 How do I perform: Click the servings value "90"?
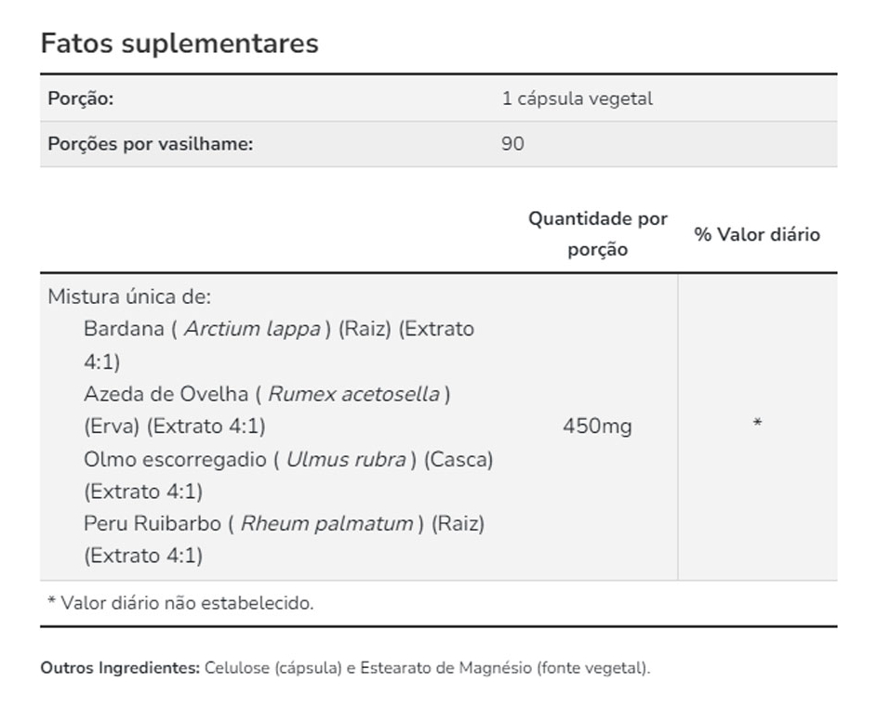(512, 144)
